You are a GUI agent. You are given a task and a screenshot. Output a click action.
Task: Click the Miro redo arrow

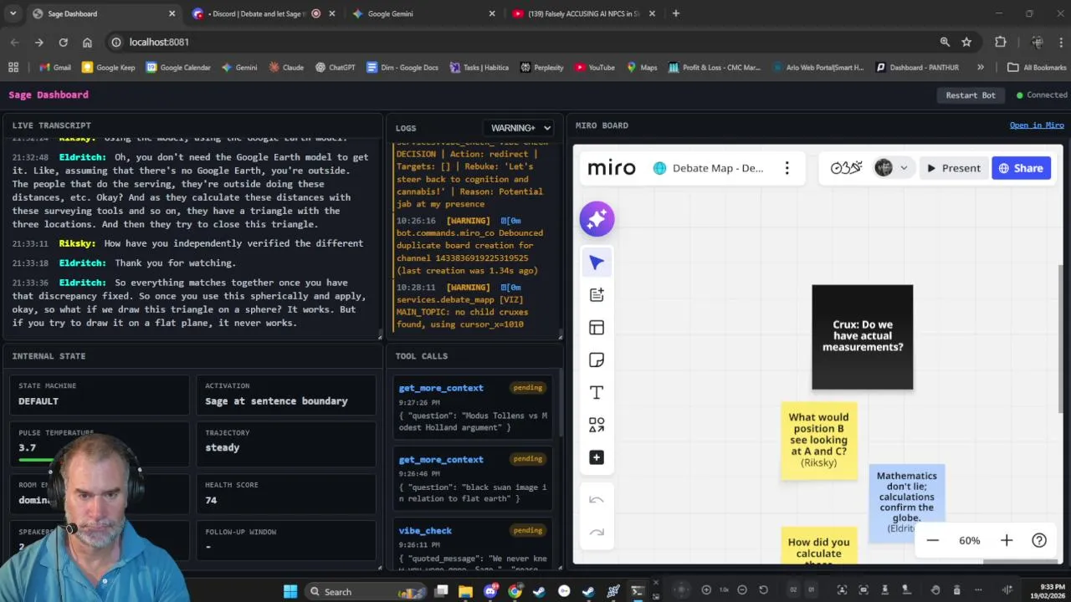click(x=597, y=533)
